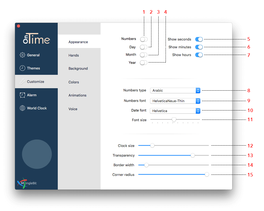Click the Border width slider knob
The image size is (264, 211).
(147, 165)
